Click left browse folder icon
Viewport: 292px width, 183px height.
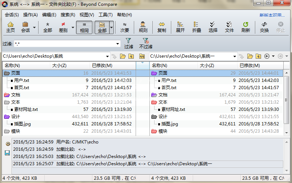point(123,56)
